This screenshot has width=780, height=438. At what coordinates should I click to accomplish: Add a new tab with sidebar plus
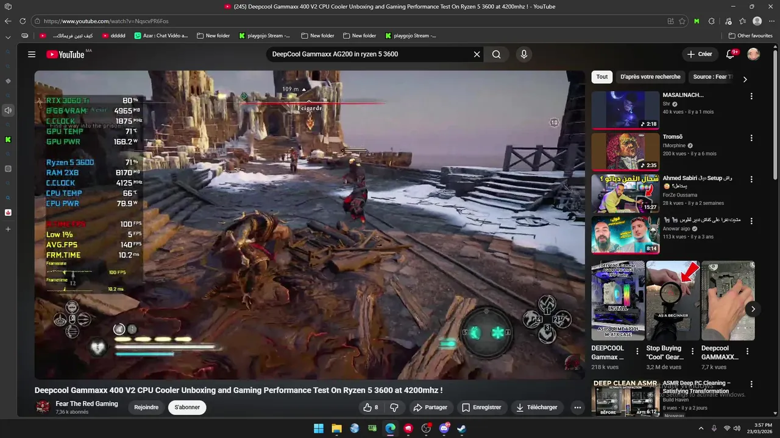[x=8, y=229]
